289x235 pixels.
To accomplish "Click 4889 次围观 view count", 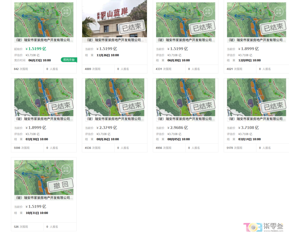I will click(93, 69).
